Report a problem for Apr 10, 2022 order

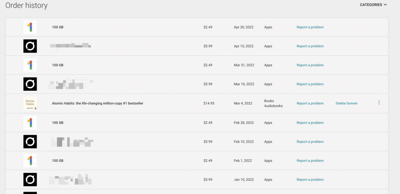pos(310,46)
